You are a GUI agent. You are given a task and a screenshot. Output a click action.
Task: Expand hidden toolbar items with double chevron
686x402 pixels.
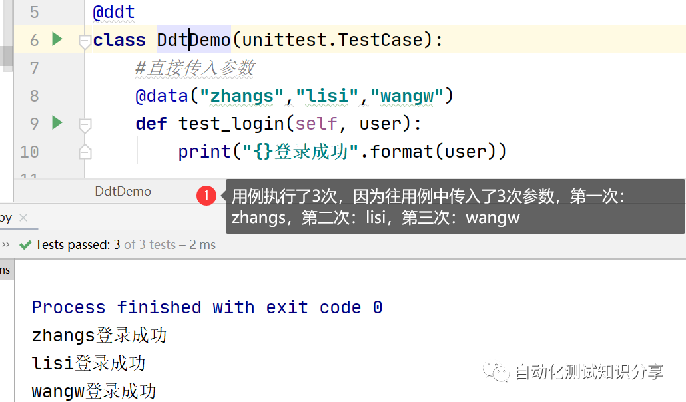pos(6,245)
